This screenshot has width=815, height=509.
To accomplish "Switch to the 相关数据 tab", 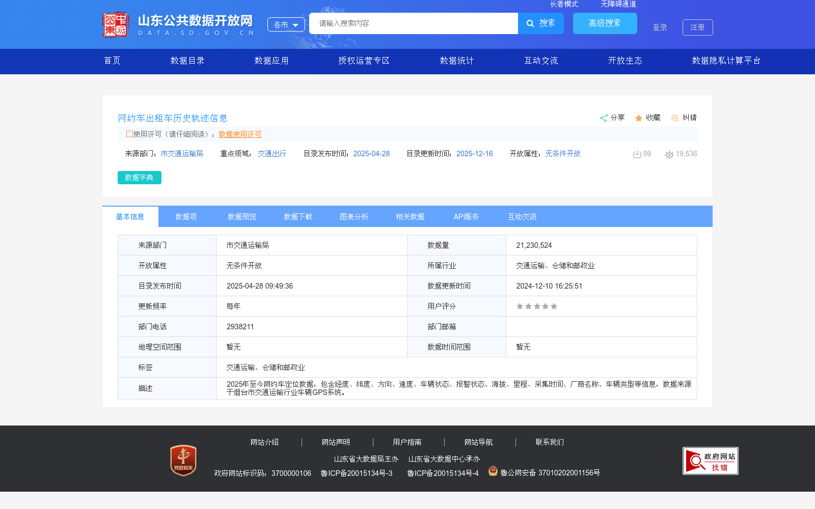I will click(411, 217).
